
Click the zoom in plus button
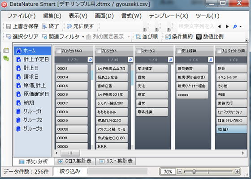coord(237,171)
